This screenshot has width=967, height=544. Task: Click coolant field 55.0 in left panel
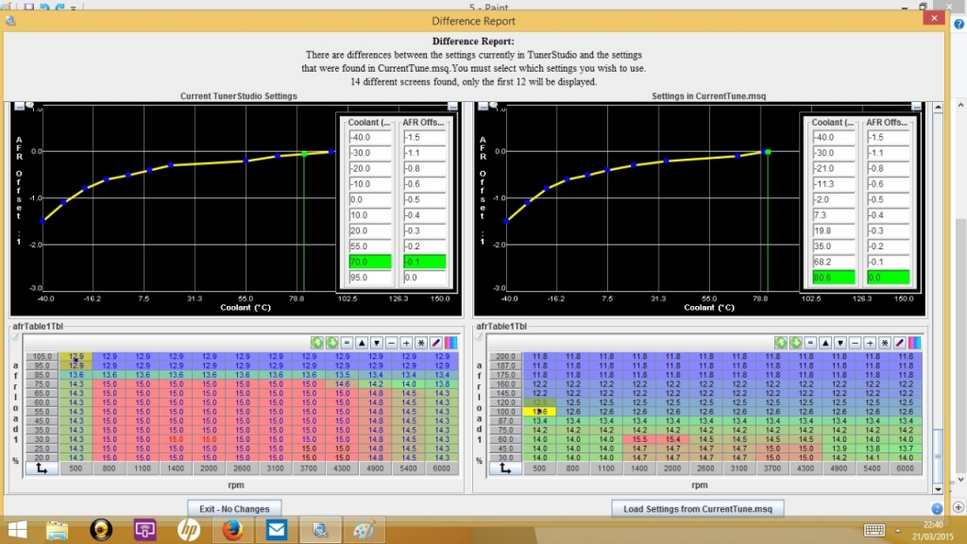pyautogui.click(x=370, y=246)
